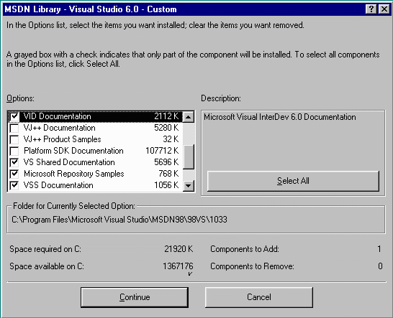
Task: Select the Platform SDK Documentation list row
Action: 95,151
